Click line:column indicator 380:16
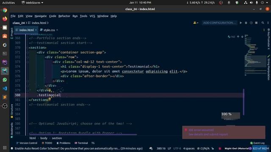This screenshot has width=271, height=152. 161,148
